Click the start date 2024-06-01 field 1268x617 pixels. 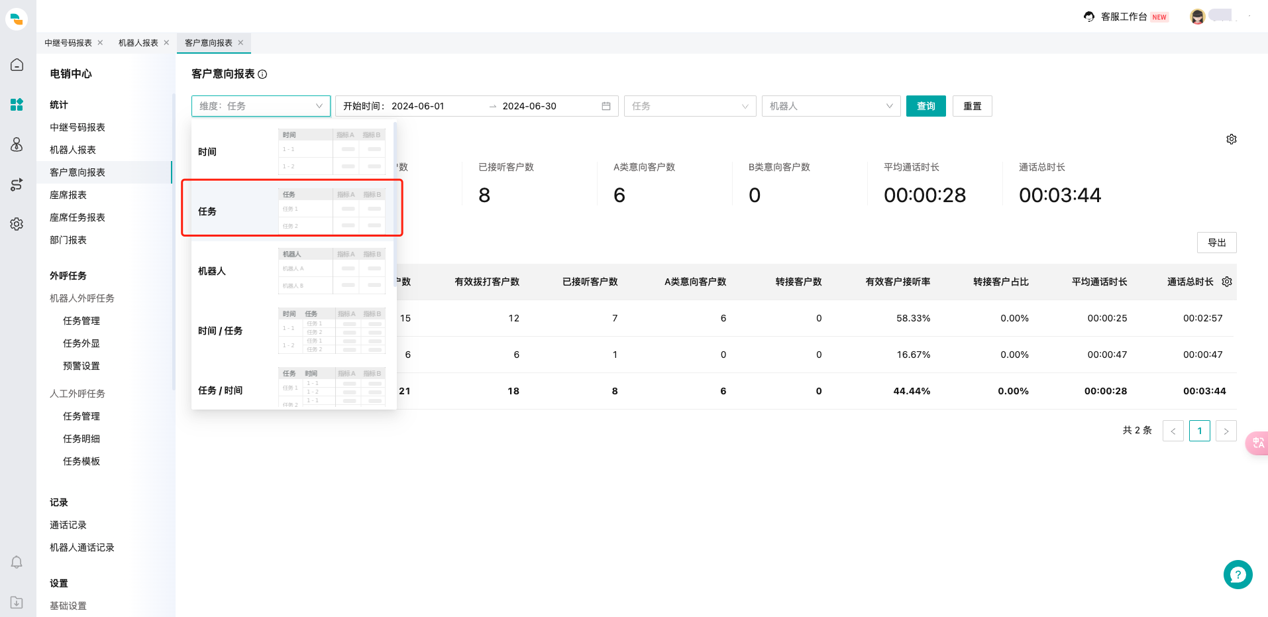coord(418,106)
